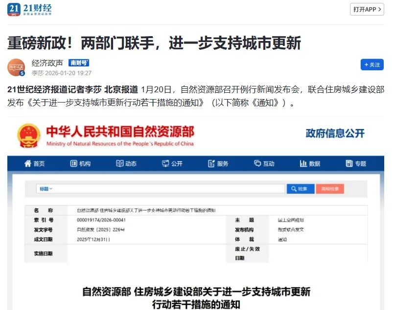Click the 服务 edit icon
The image size is (394, 310).
pyautogui.click(x=211, y=164)
